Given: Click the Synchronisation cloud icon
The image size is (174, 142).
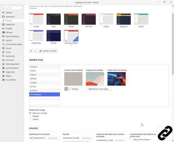Looking at the screenshot, I should (3, 68).
